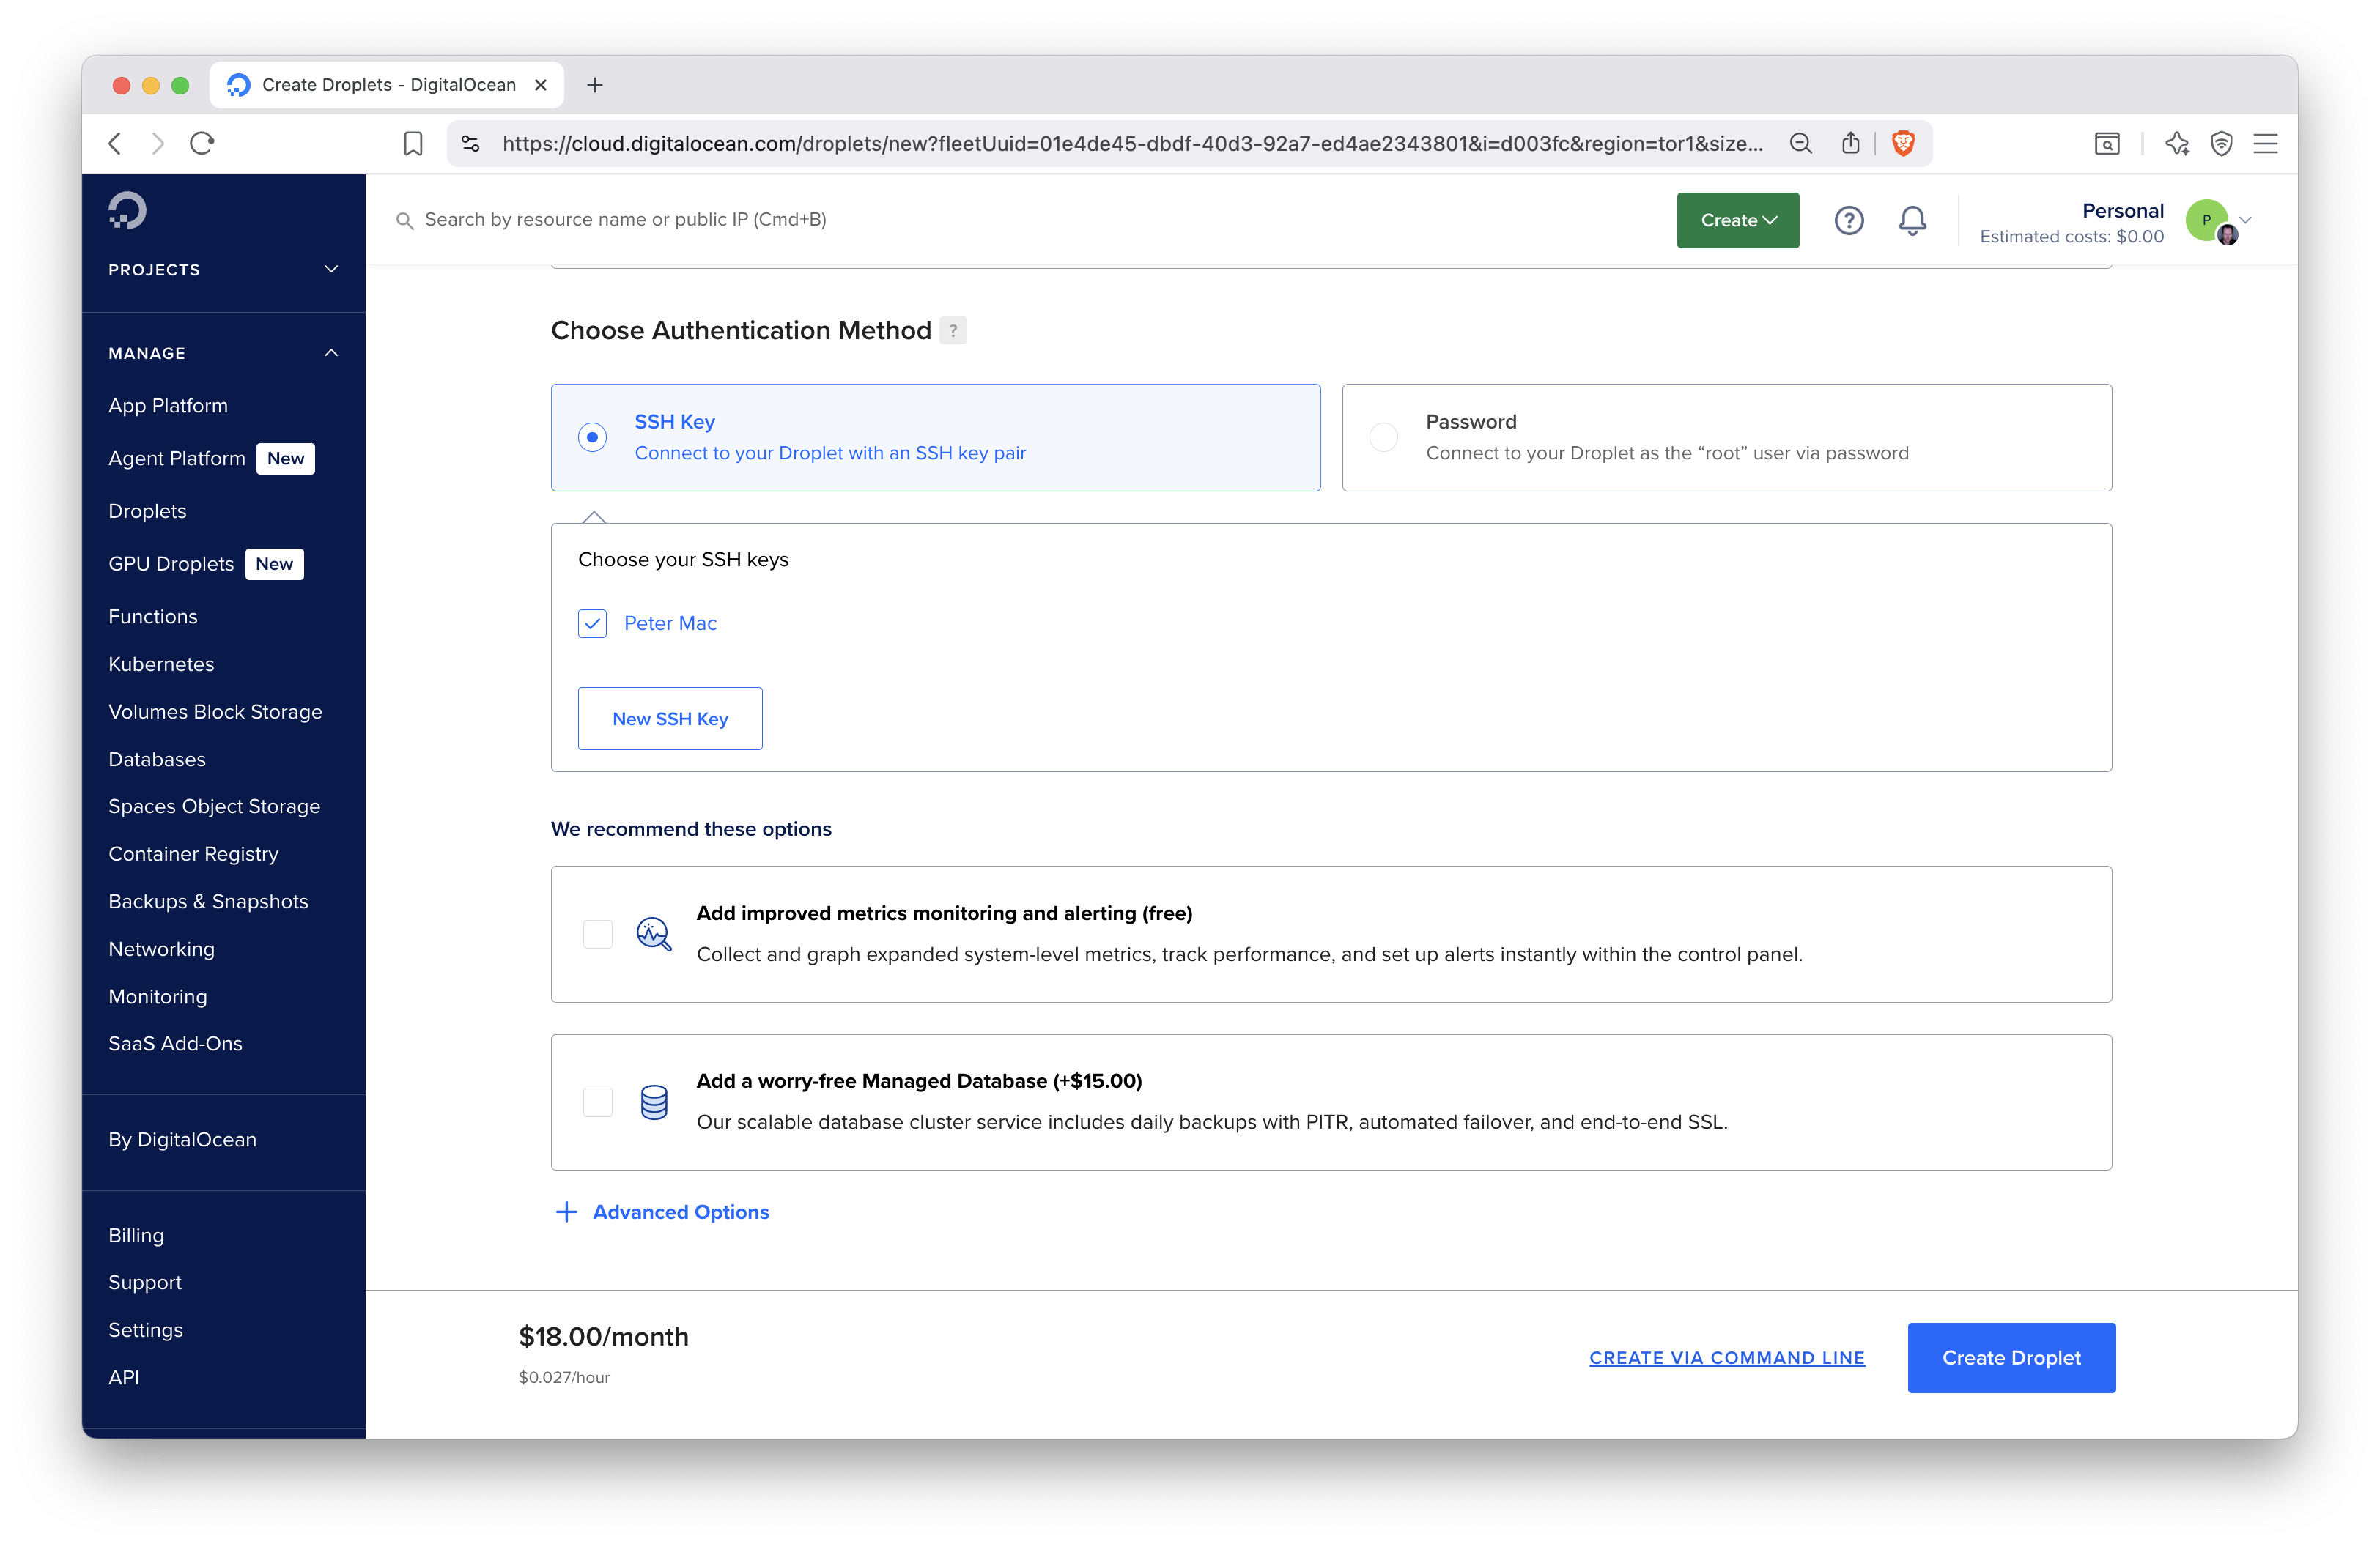
Task: Click the Create Droplet button
Action: [x=2011, y=1357]
